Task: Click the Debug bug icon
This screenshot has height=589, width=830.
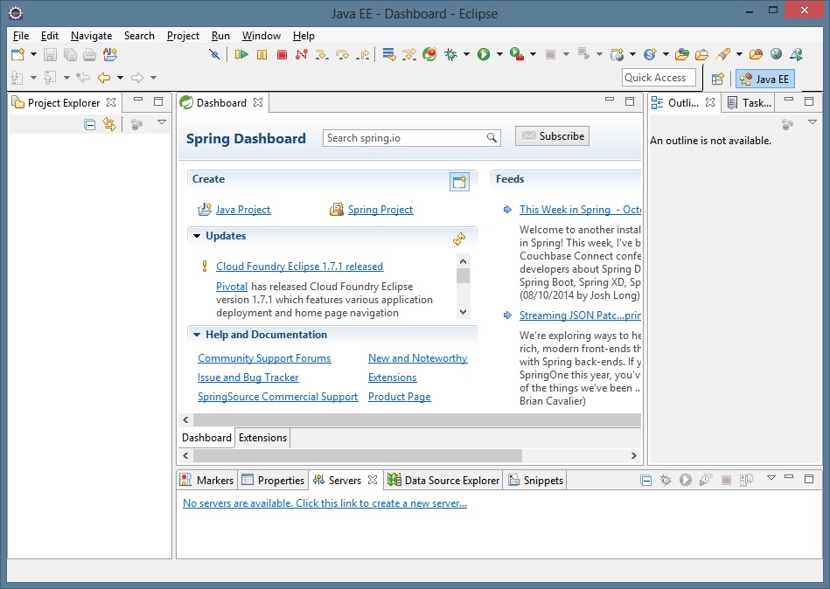Action: (450, 54)
